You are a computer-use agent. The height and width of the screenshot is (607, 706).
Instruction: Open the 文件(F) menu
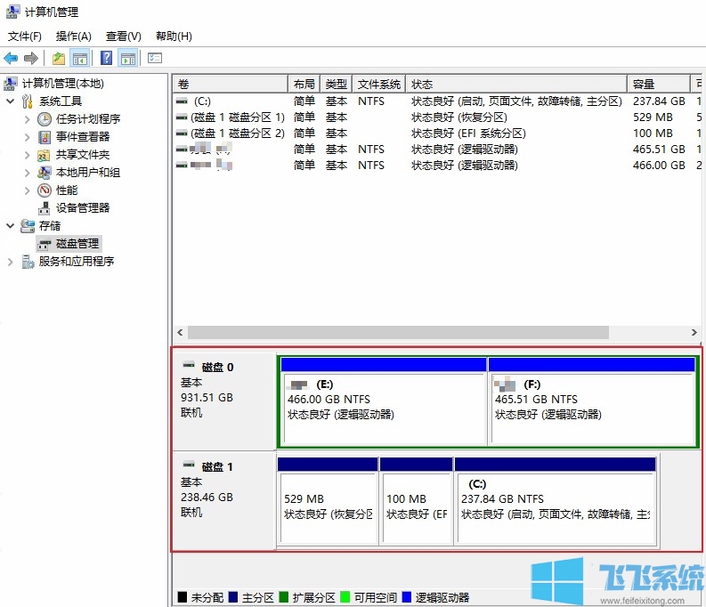[24, 36]
